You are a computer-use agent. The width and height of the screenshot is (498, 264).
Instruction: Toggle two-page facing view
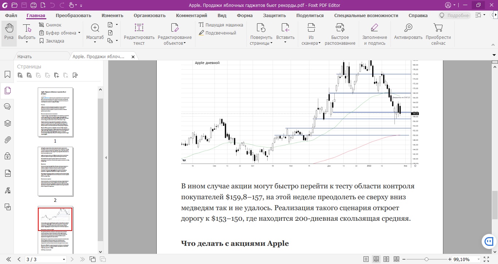[386, 259]
